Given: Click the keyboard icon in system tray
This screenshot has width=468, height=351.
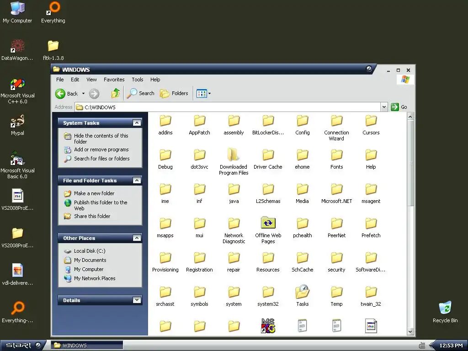Looking at the screenshot, I should [x=422, y=346].
